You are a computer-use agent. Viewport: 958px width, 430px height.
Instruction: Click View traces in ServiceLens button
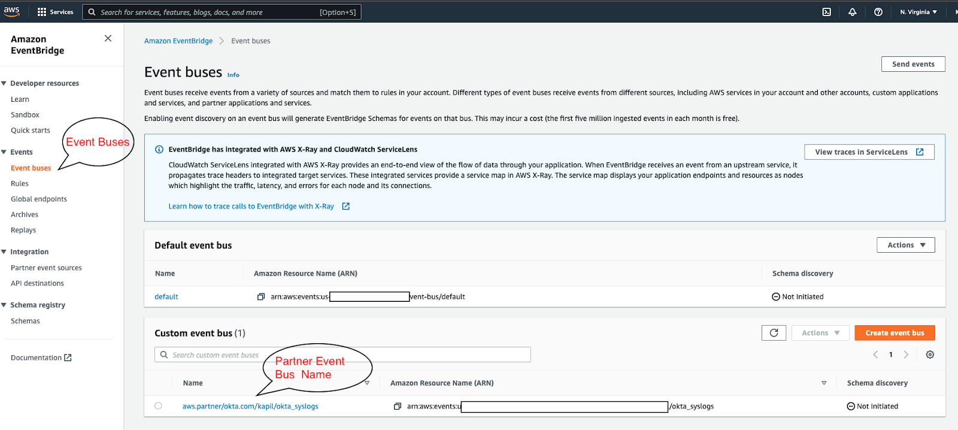[x=869, y=152]
